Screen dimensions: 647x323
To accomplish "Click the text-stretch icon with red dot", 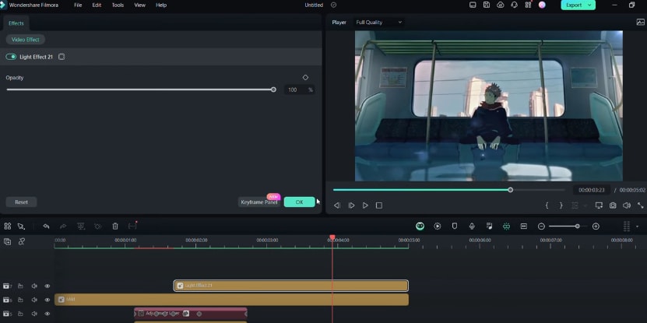I will click(x=132, y=226).
